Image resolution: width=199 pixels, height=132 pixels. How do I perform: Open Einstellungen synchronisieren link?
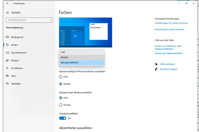point(170,29)
